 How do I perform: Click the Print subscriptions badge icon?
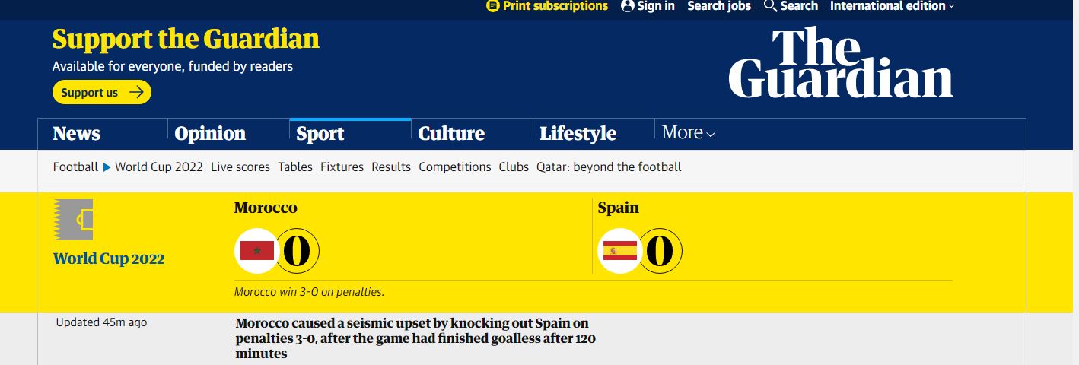tap(493, 6)
